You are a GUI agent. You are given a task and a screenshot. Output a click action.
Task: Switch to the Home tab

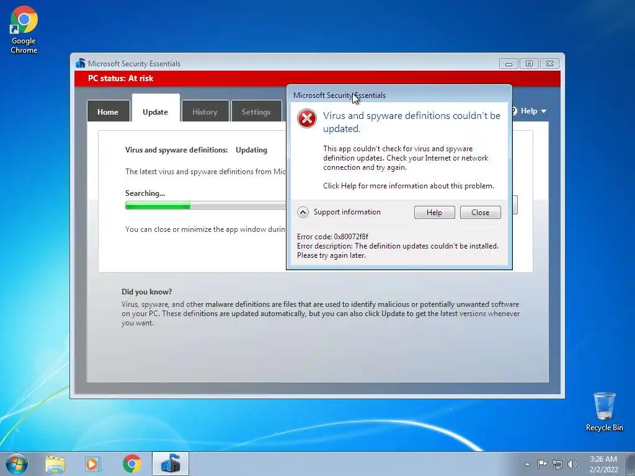coord(108,112)
